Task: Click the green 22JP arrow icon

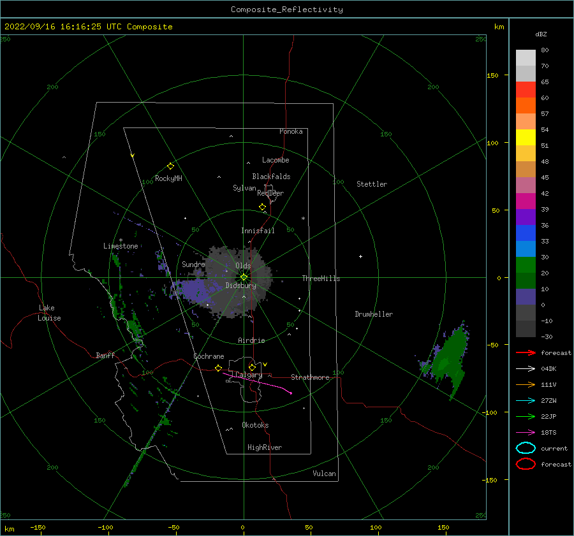Action: coord(526,416)
